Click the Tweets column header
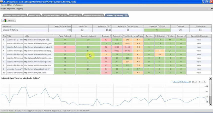This screenshot has height=113, width=213. pos(149,36)
